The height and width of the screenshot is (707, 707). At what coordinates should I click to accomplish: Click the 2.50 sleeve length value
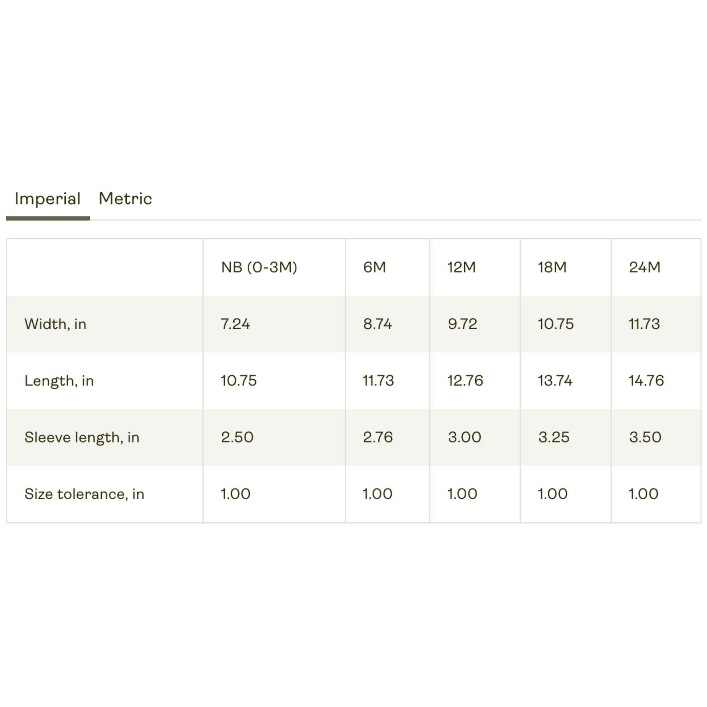coord(237,437)
